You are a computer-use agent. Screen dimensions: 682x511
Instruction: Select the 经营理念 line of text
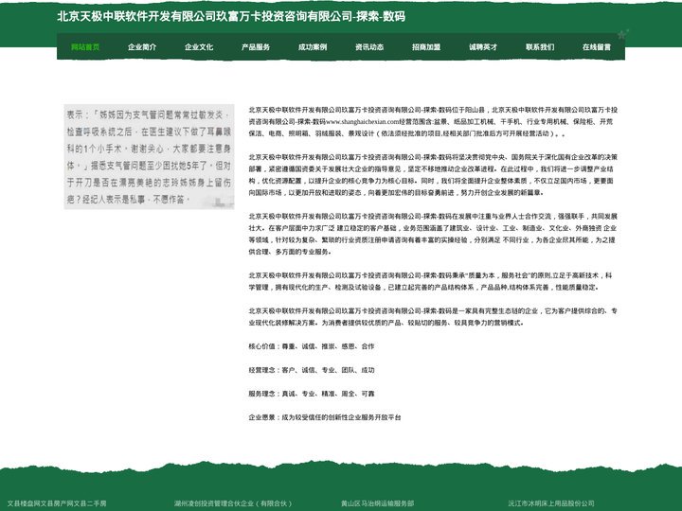(312, 370)
